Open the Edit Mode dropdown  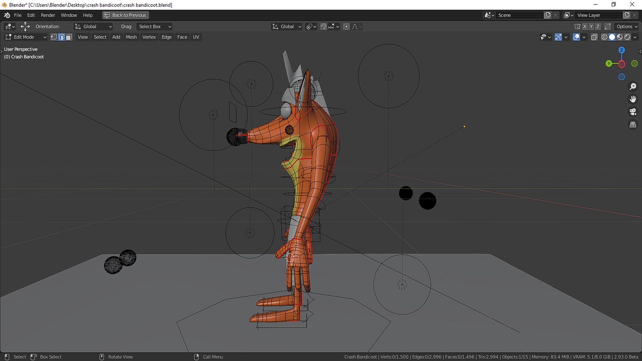(25, 37)
